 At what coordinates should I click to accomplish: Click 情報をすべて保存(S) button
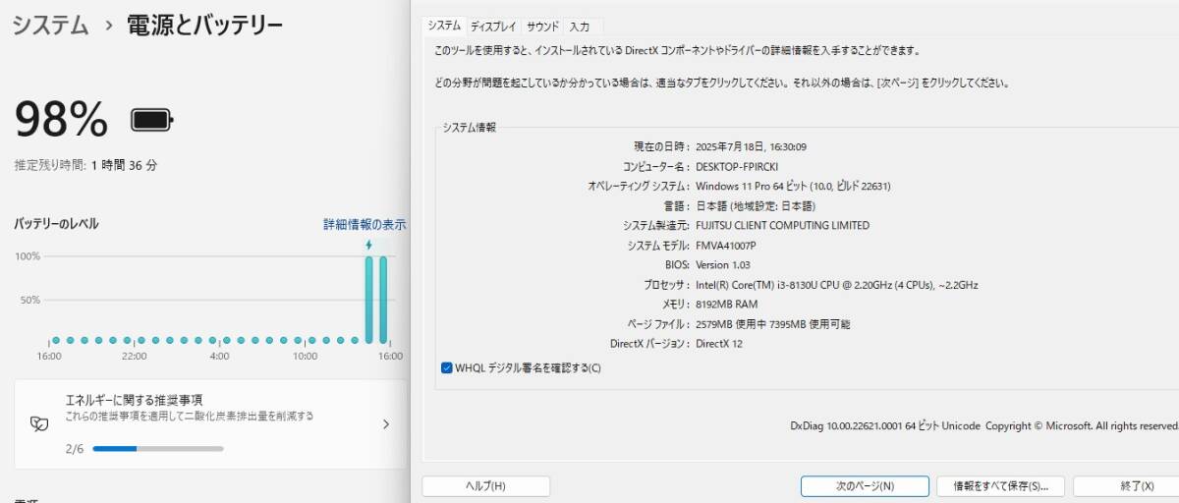click(x=1000, y=486)
